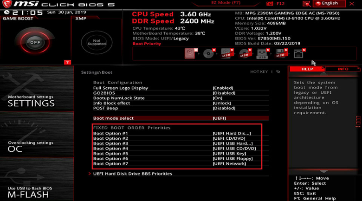Toggle Full Screen Logo Display setting
Viewport: 362px width, 201px height.
pyautogui.click(x=181, y=88)
